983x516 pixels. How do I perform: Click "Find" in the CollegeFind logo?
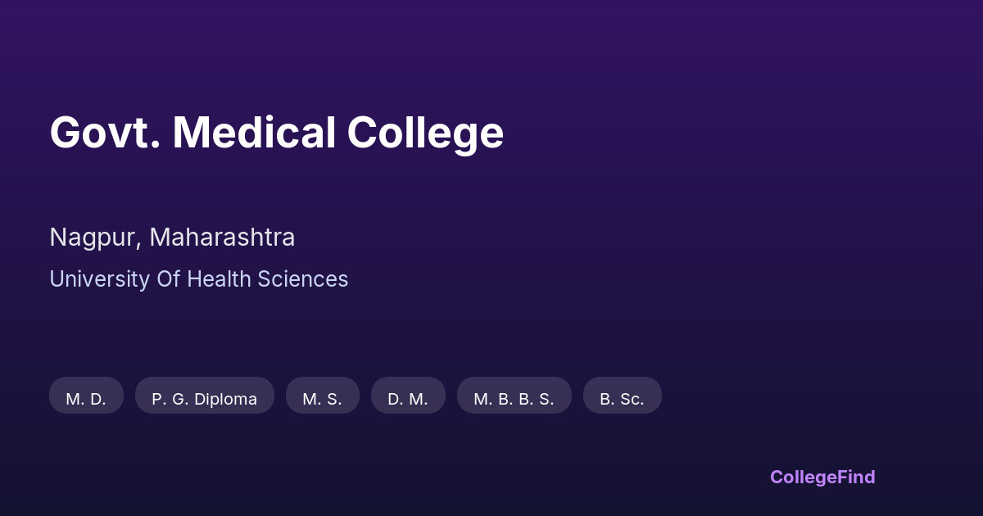[x=854, y=477]
